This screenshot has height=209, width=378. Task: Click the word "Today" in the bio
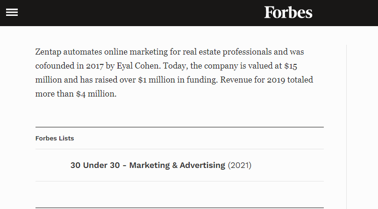[x=174, y=66]
